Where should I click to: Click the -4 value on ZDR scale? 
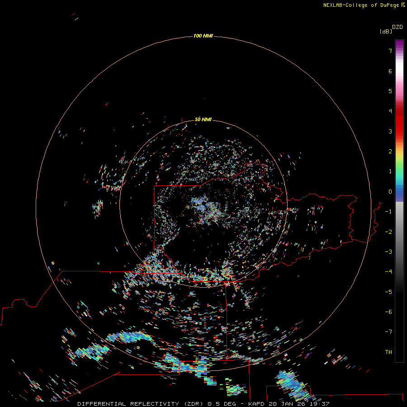388,272
